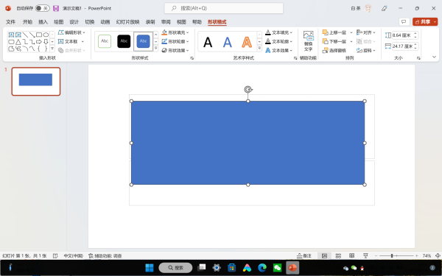Apply the black Abc shape style
Viewport: 442px width, 276px height.
coord(124,41)
